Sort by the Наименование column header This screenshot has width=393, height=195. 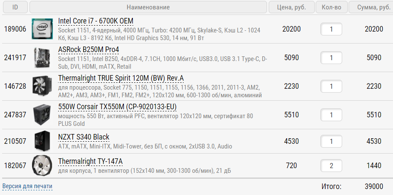(x=148, y=7)
